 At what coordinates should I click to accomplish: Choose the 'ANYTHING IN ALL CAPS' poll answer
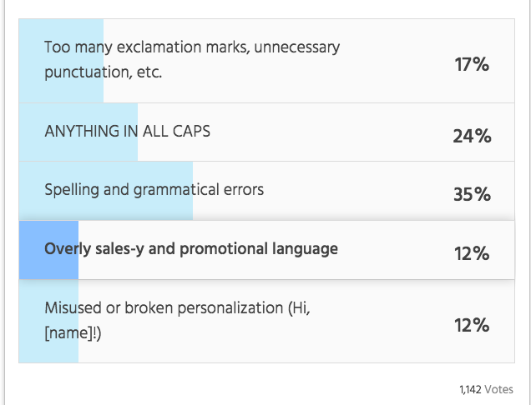[x=266, y=132]
